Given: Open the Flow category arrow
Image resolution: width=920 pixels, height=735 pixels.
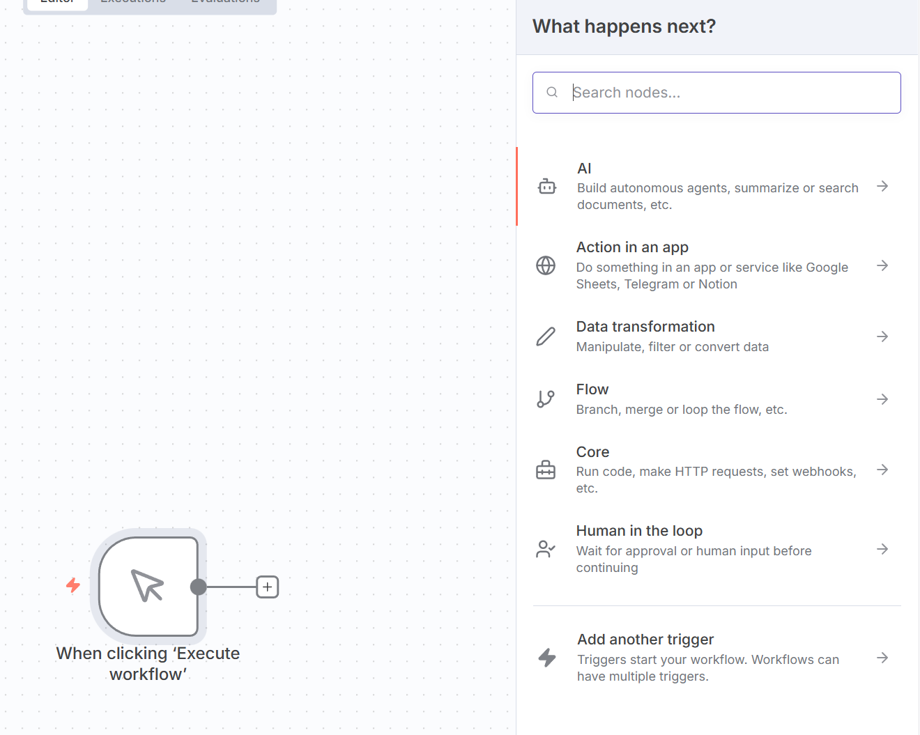Looking at the screenshot, I should pyautogui.click(x=882, y=399).
